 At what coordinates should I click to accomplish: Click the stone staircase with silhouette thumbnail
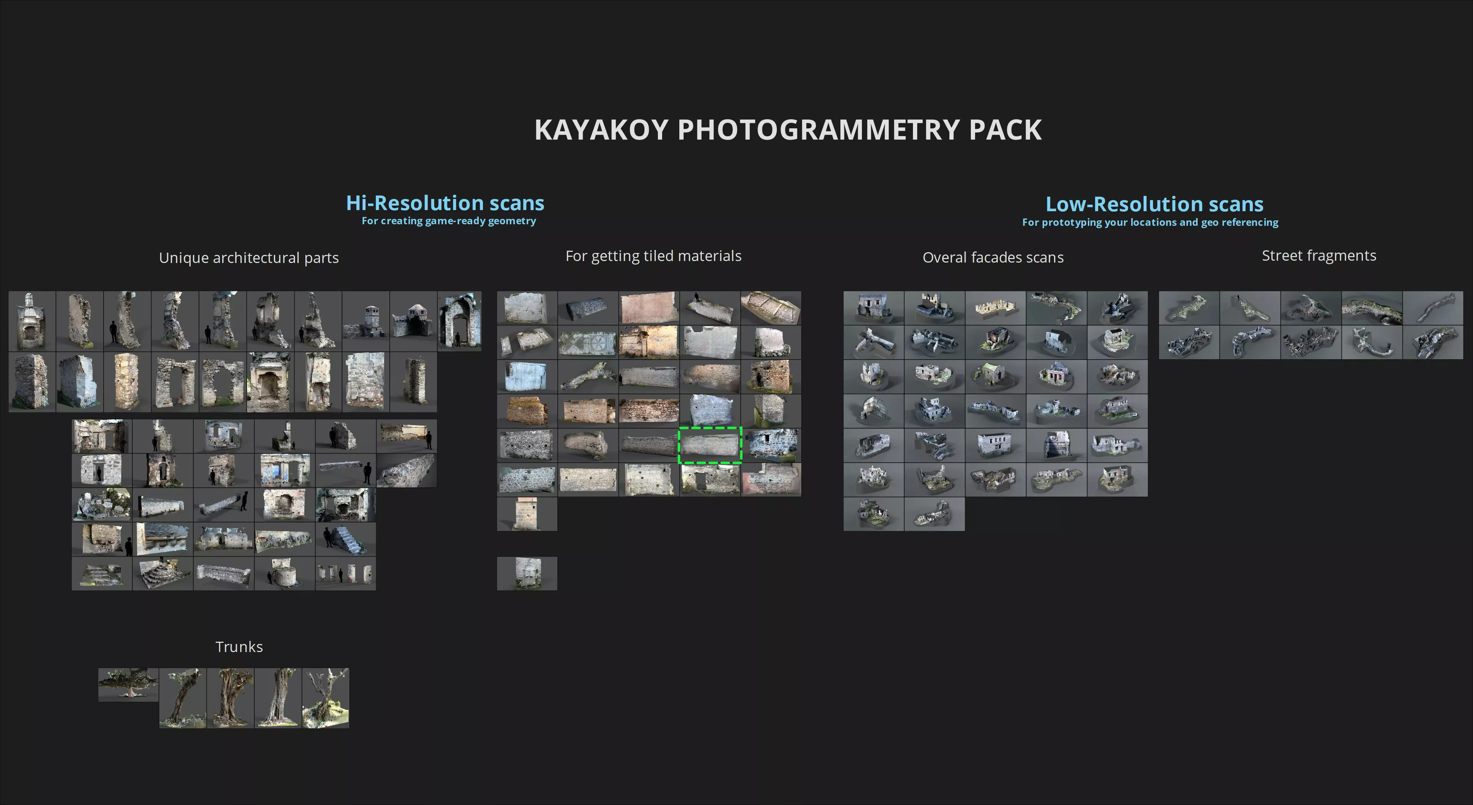[x=345, y=539]
